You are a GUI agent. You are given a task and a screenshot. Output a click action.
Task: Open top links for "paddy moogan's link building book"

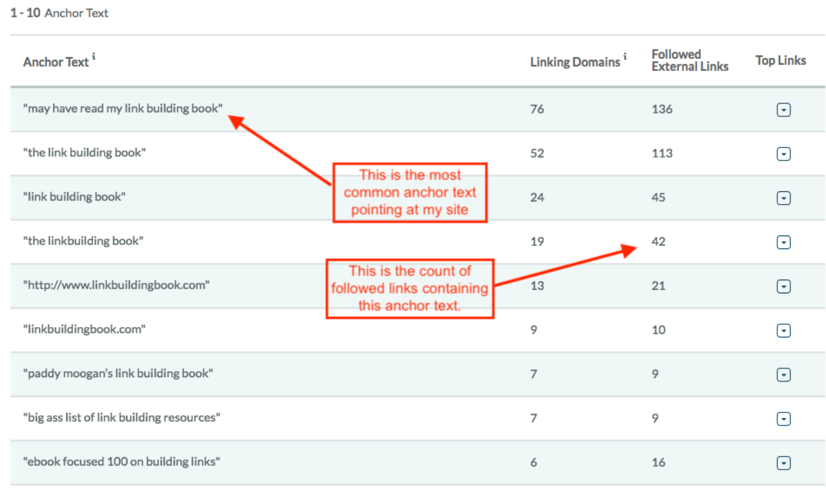pyautogui.click(x=783, y=375)
